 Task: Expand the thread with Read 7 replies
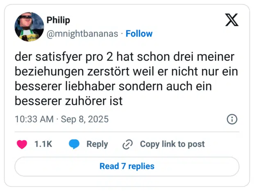[127, 166]
